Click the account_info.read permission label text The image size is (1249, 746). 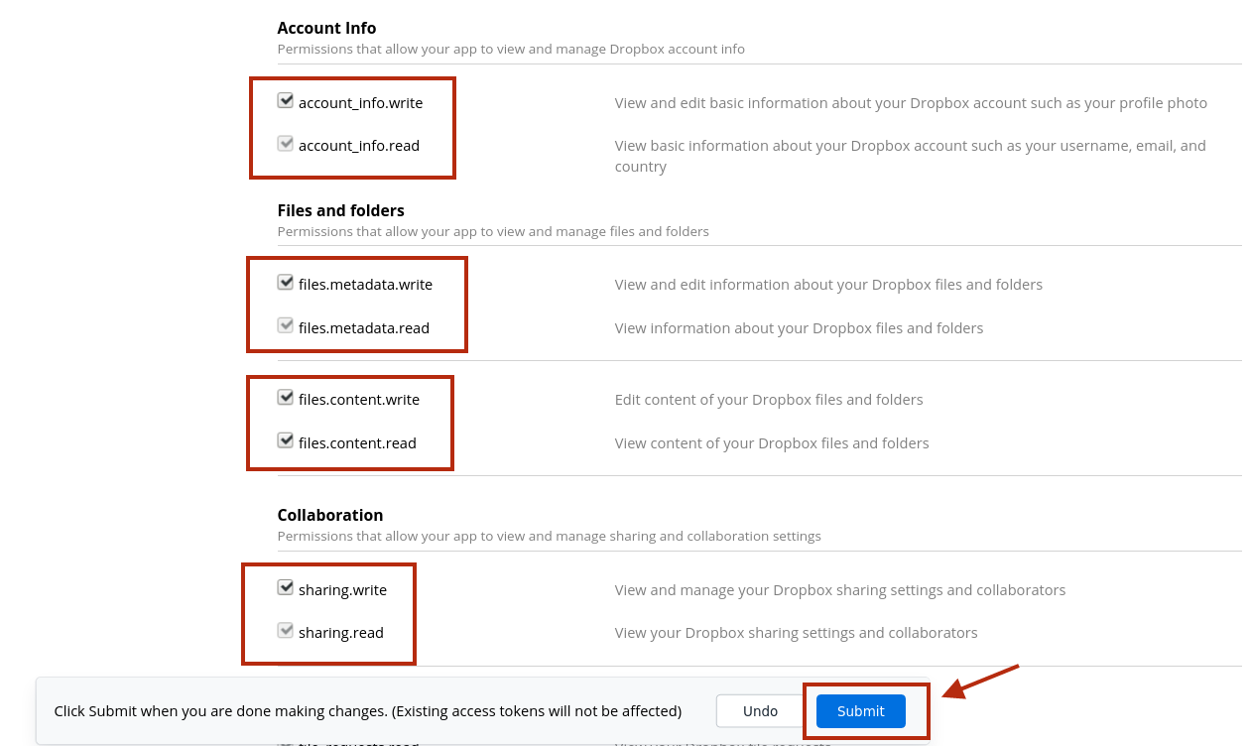click(358, 146)
